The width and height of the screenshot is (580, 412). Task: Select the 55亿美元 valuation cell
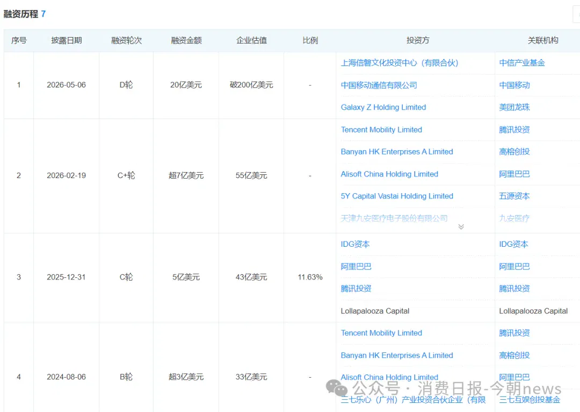coord(251,175)
